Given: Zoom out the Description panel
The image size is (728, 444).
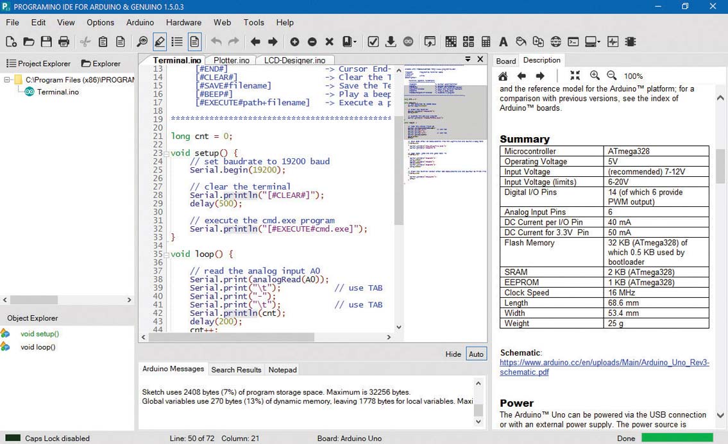Looking at the screenshot, I should pyautogui.click(x=611, y=76).
